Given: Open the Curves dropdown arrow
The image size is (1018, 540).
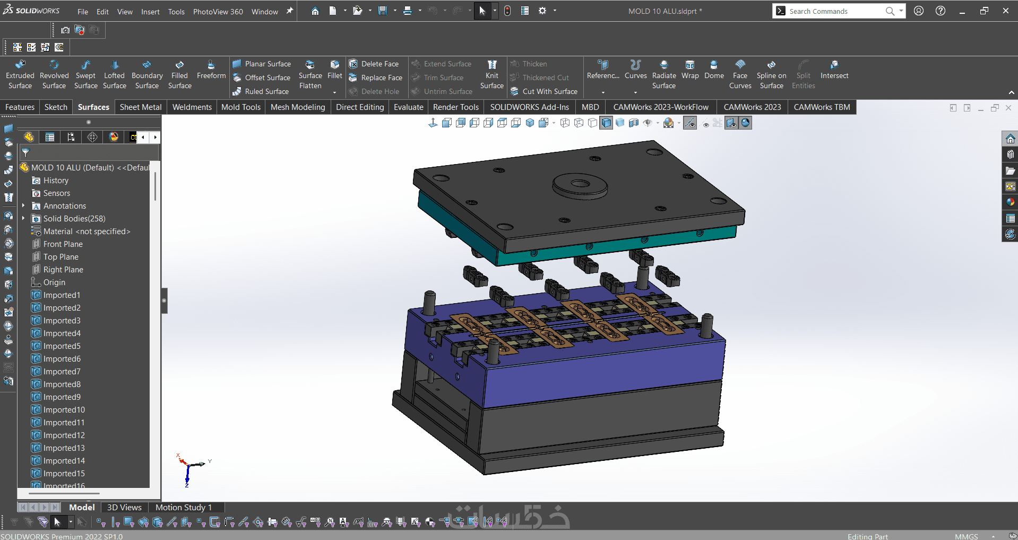Looking at the screenshot, I should (635, 92).
